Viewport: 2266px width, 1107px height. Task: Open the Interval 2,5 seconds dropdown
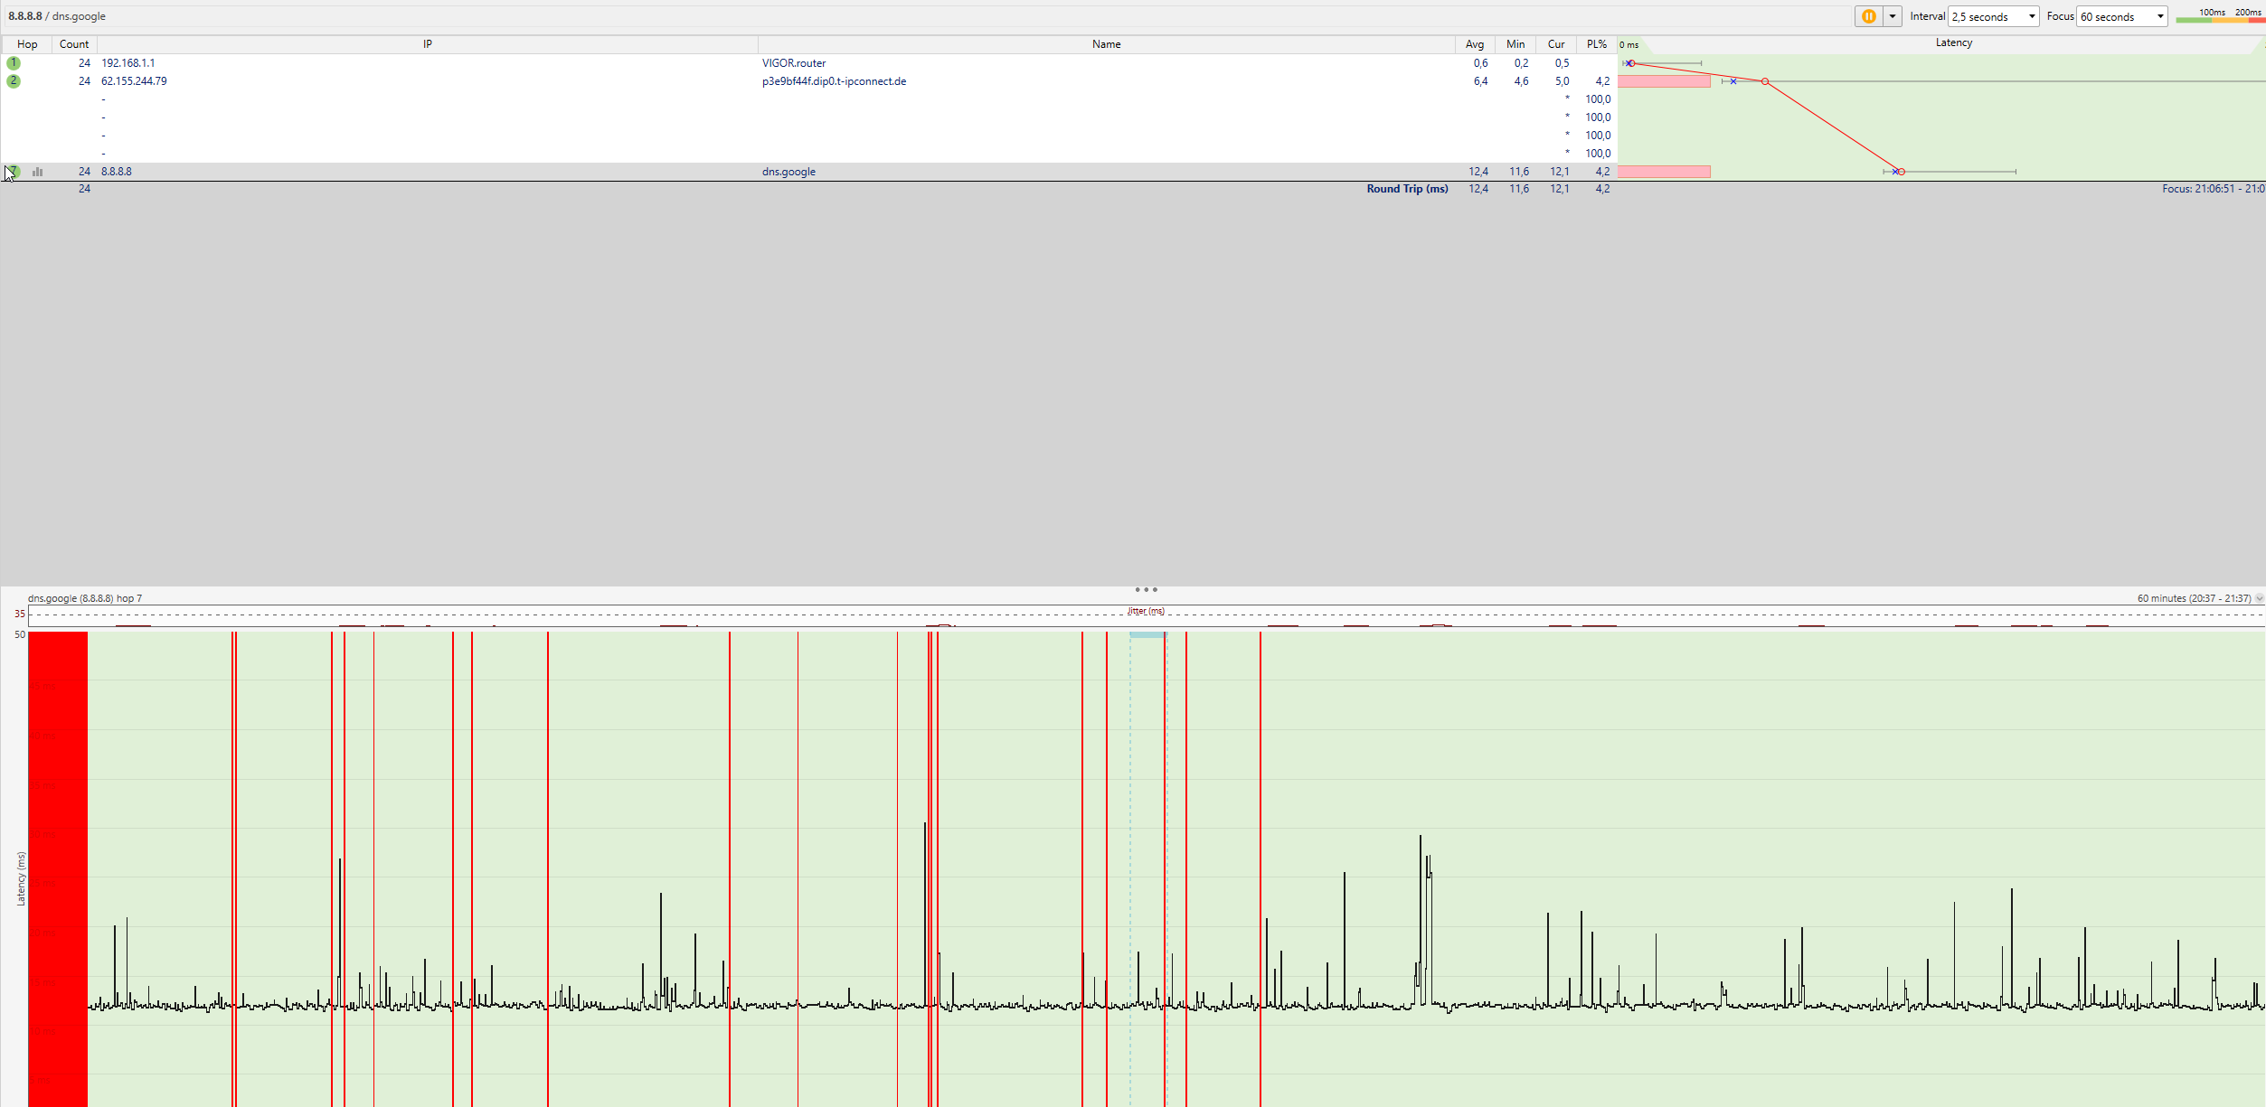point(1993,16)
